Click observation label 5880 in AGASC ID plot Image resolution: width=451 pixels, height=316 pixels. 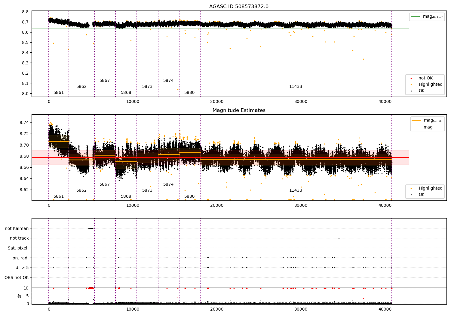point(189,93)
